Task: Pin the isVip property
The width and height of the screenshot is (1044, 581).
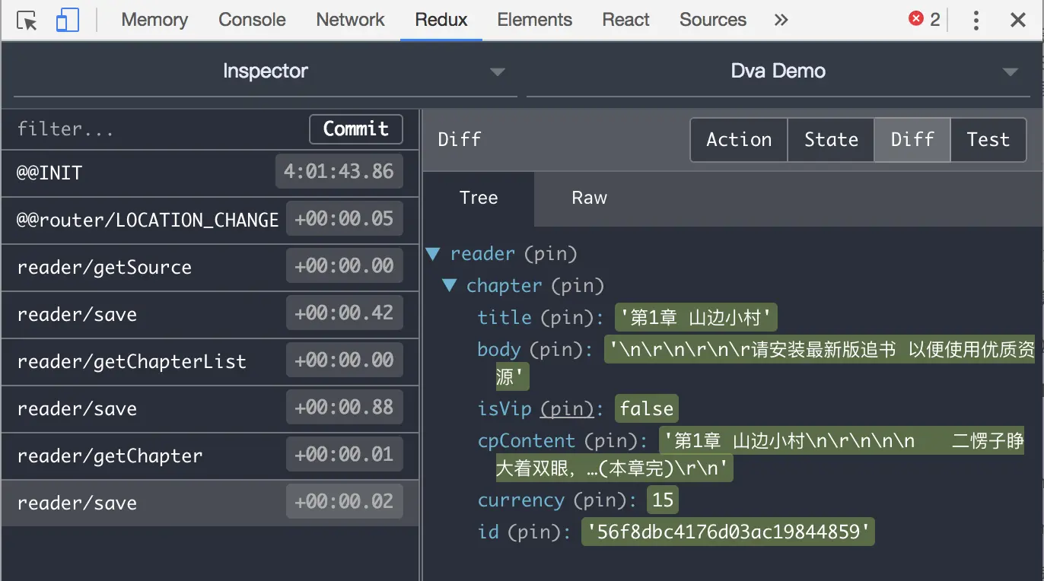Action: coord(567,409)
